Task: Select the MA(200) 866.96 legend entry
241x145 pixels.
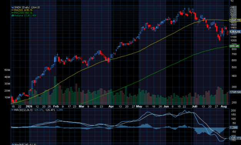Action: [x=22, y=13]
